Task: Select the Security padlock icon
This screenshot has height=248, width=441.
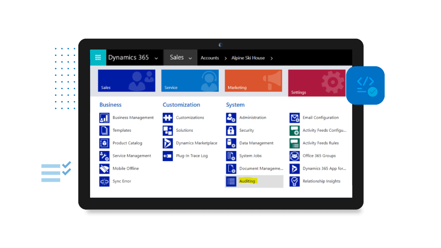Action: click(231, 130)
